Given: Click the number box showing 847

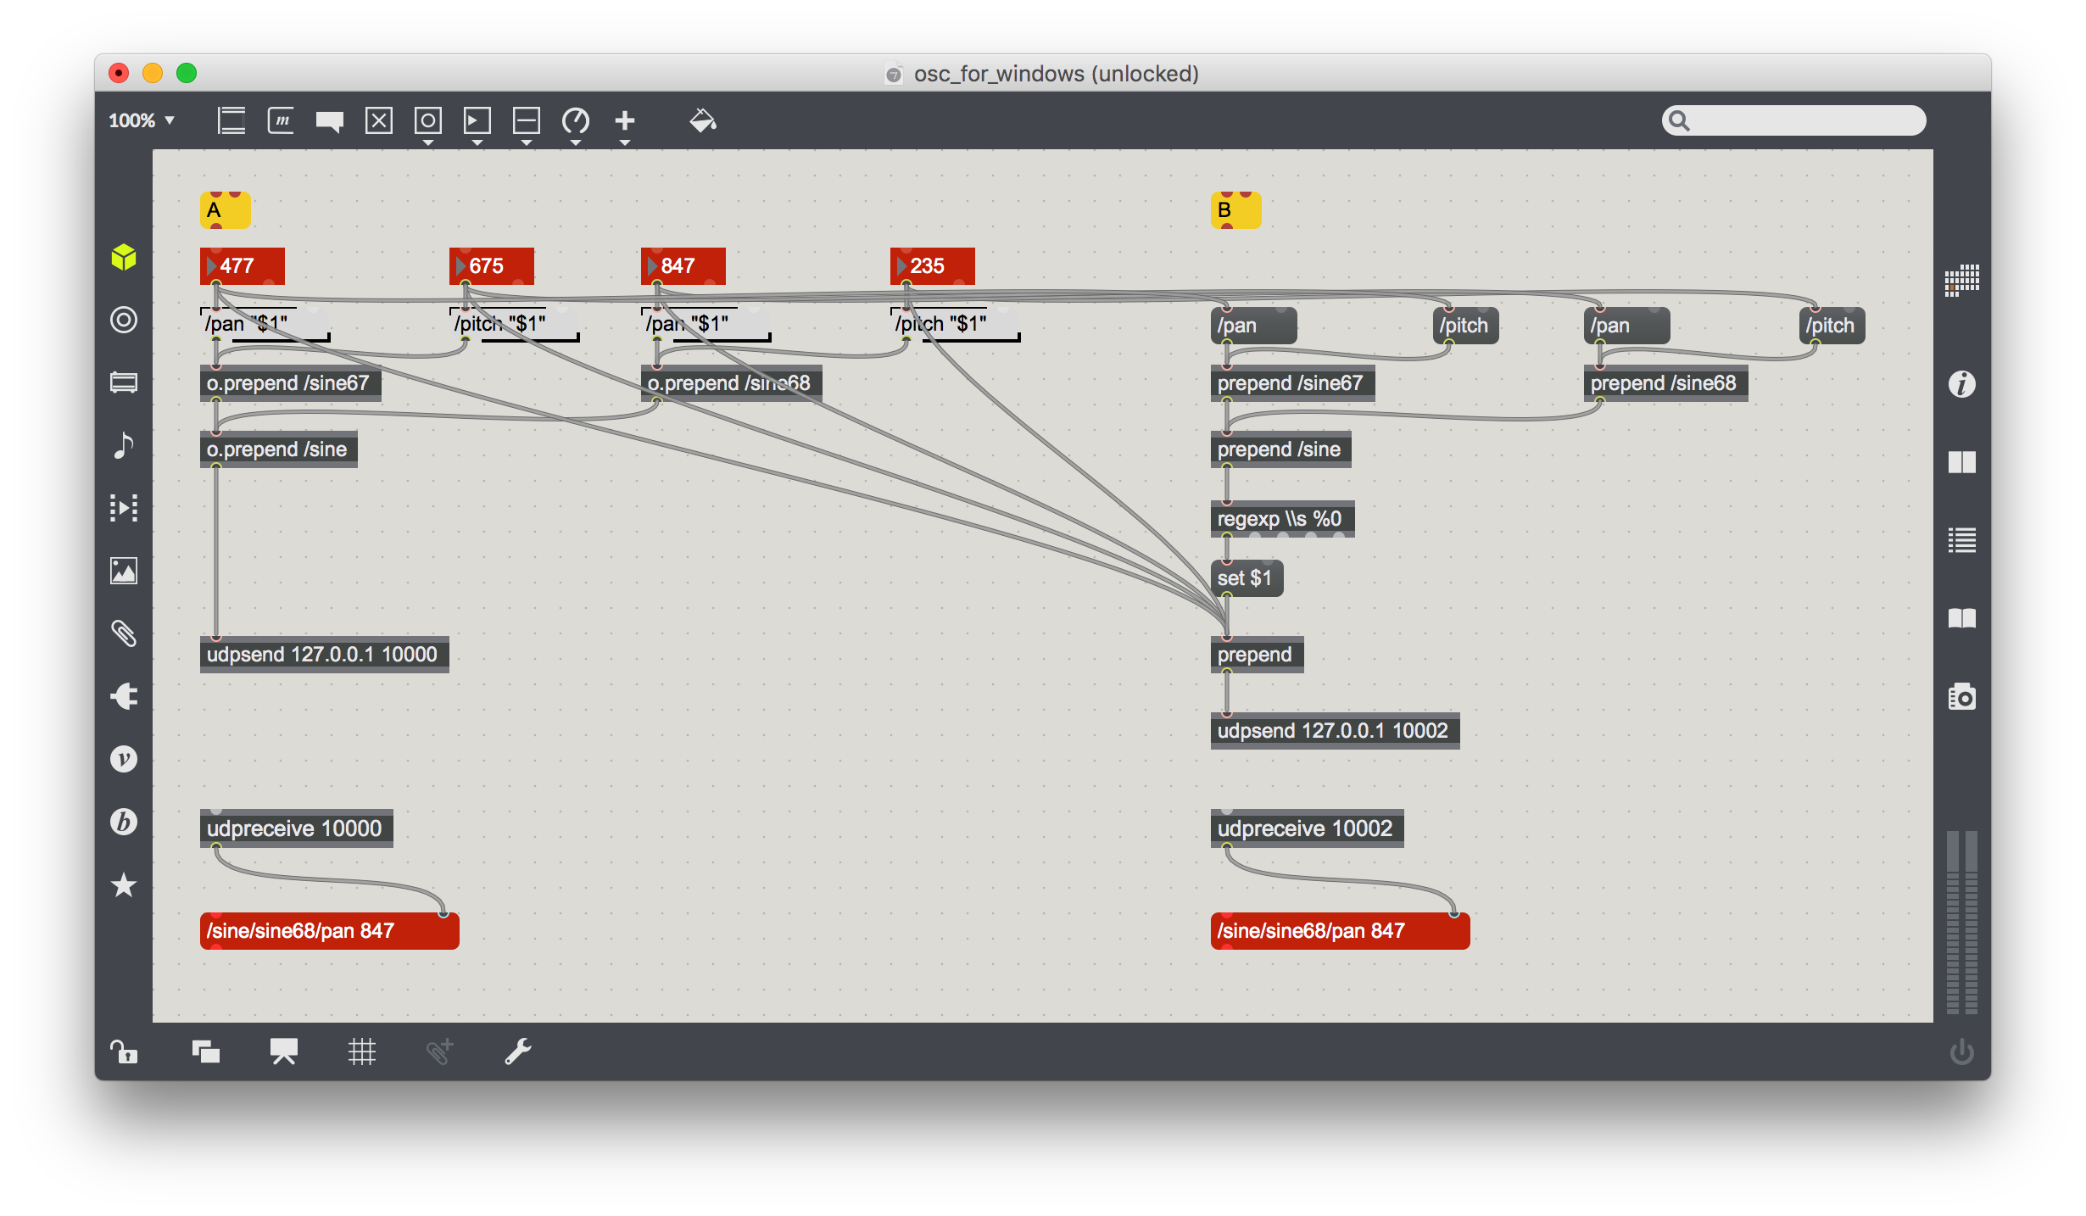Looking at the screenshot, I should [x=683, y=266].
